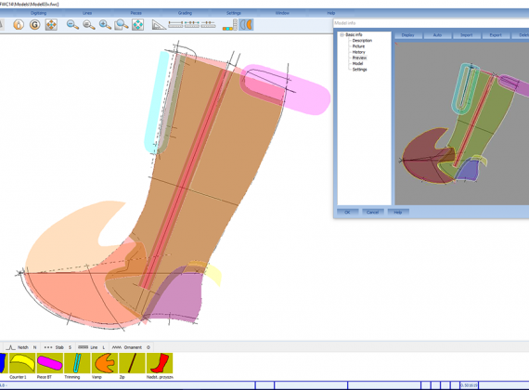Select the Stab dotted tool icon
529x390 pixels.
pyautogui.click(x=48, y=347)
